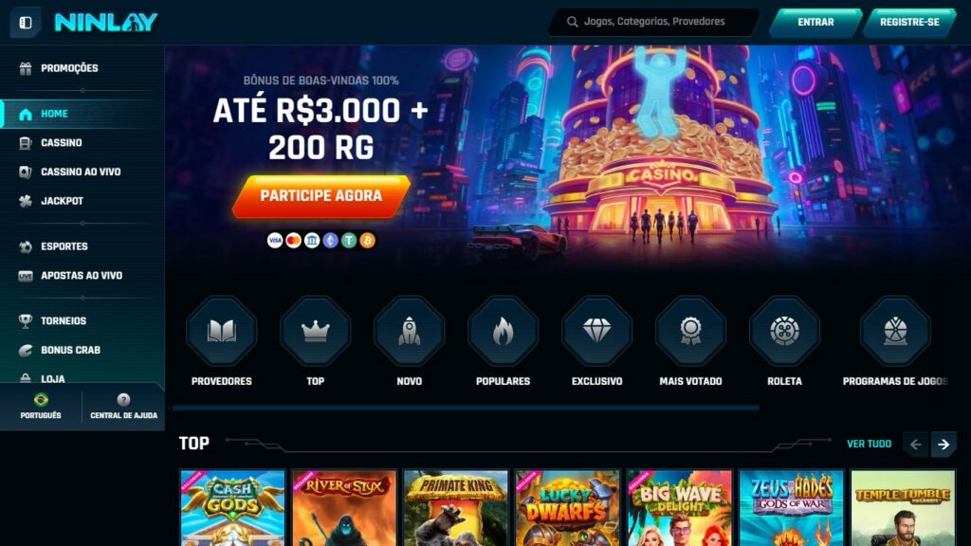
Task: Click the category carousel horizontal scrollbar
Action: click(x=466, y=408)
